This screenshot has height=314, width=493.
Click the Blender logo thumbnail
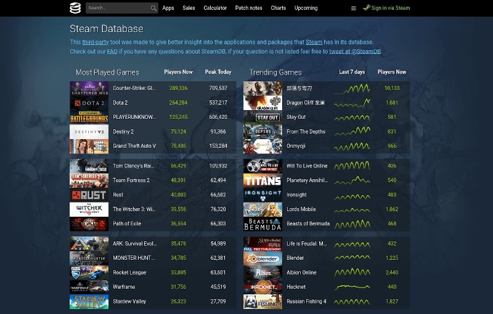[263, 259]
